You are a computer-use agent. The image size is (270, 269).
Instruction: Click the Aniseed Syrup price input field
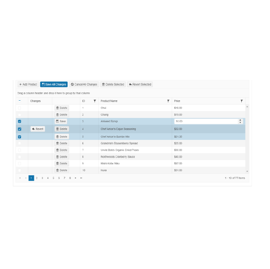(x=206, y=121)
